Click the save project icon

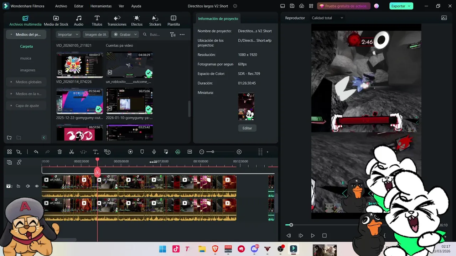pyautogui.click(x=292, y=6)
